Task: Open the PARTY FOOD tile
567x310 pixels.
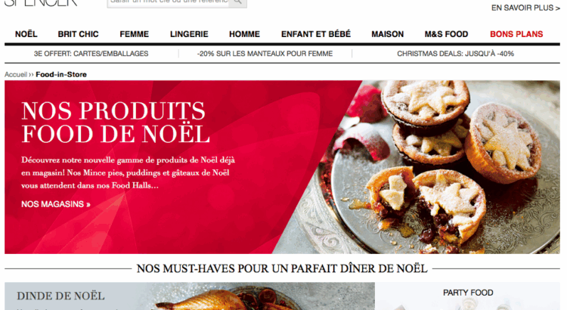Action: click(x=467, y=296)
